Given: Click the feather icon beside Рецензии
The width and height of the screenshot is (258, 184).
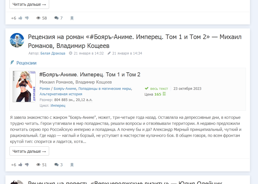Looking at the screenshot, I should click(x=12, y=63).
